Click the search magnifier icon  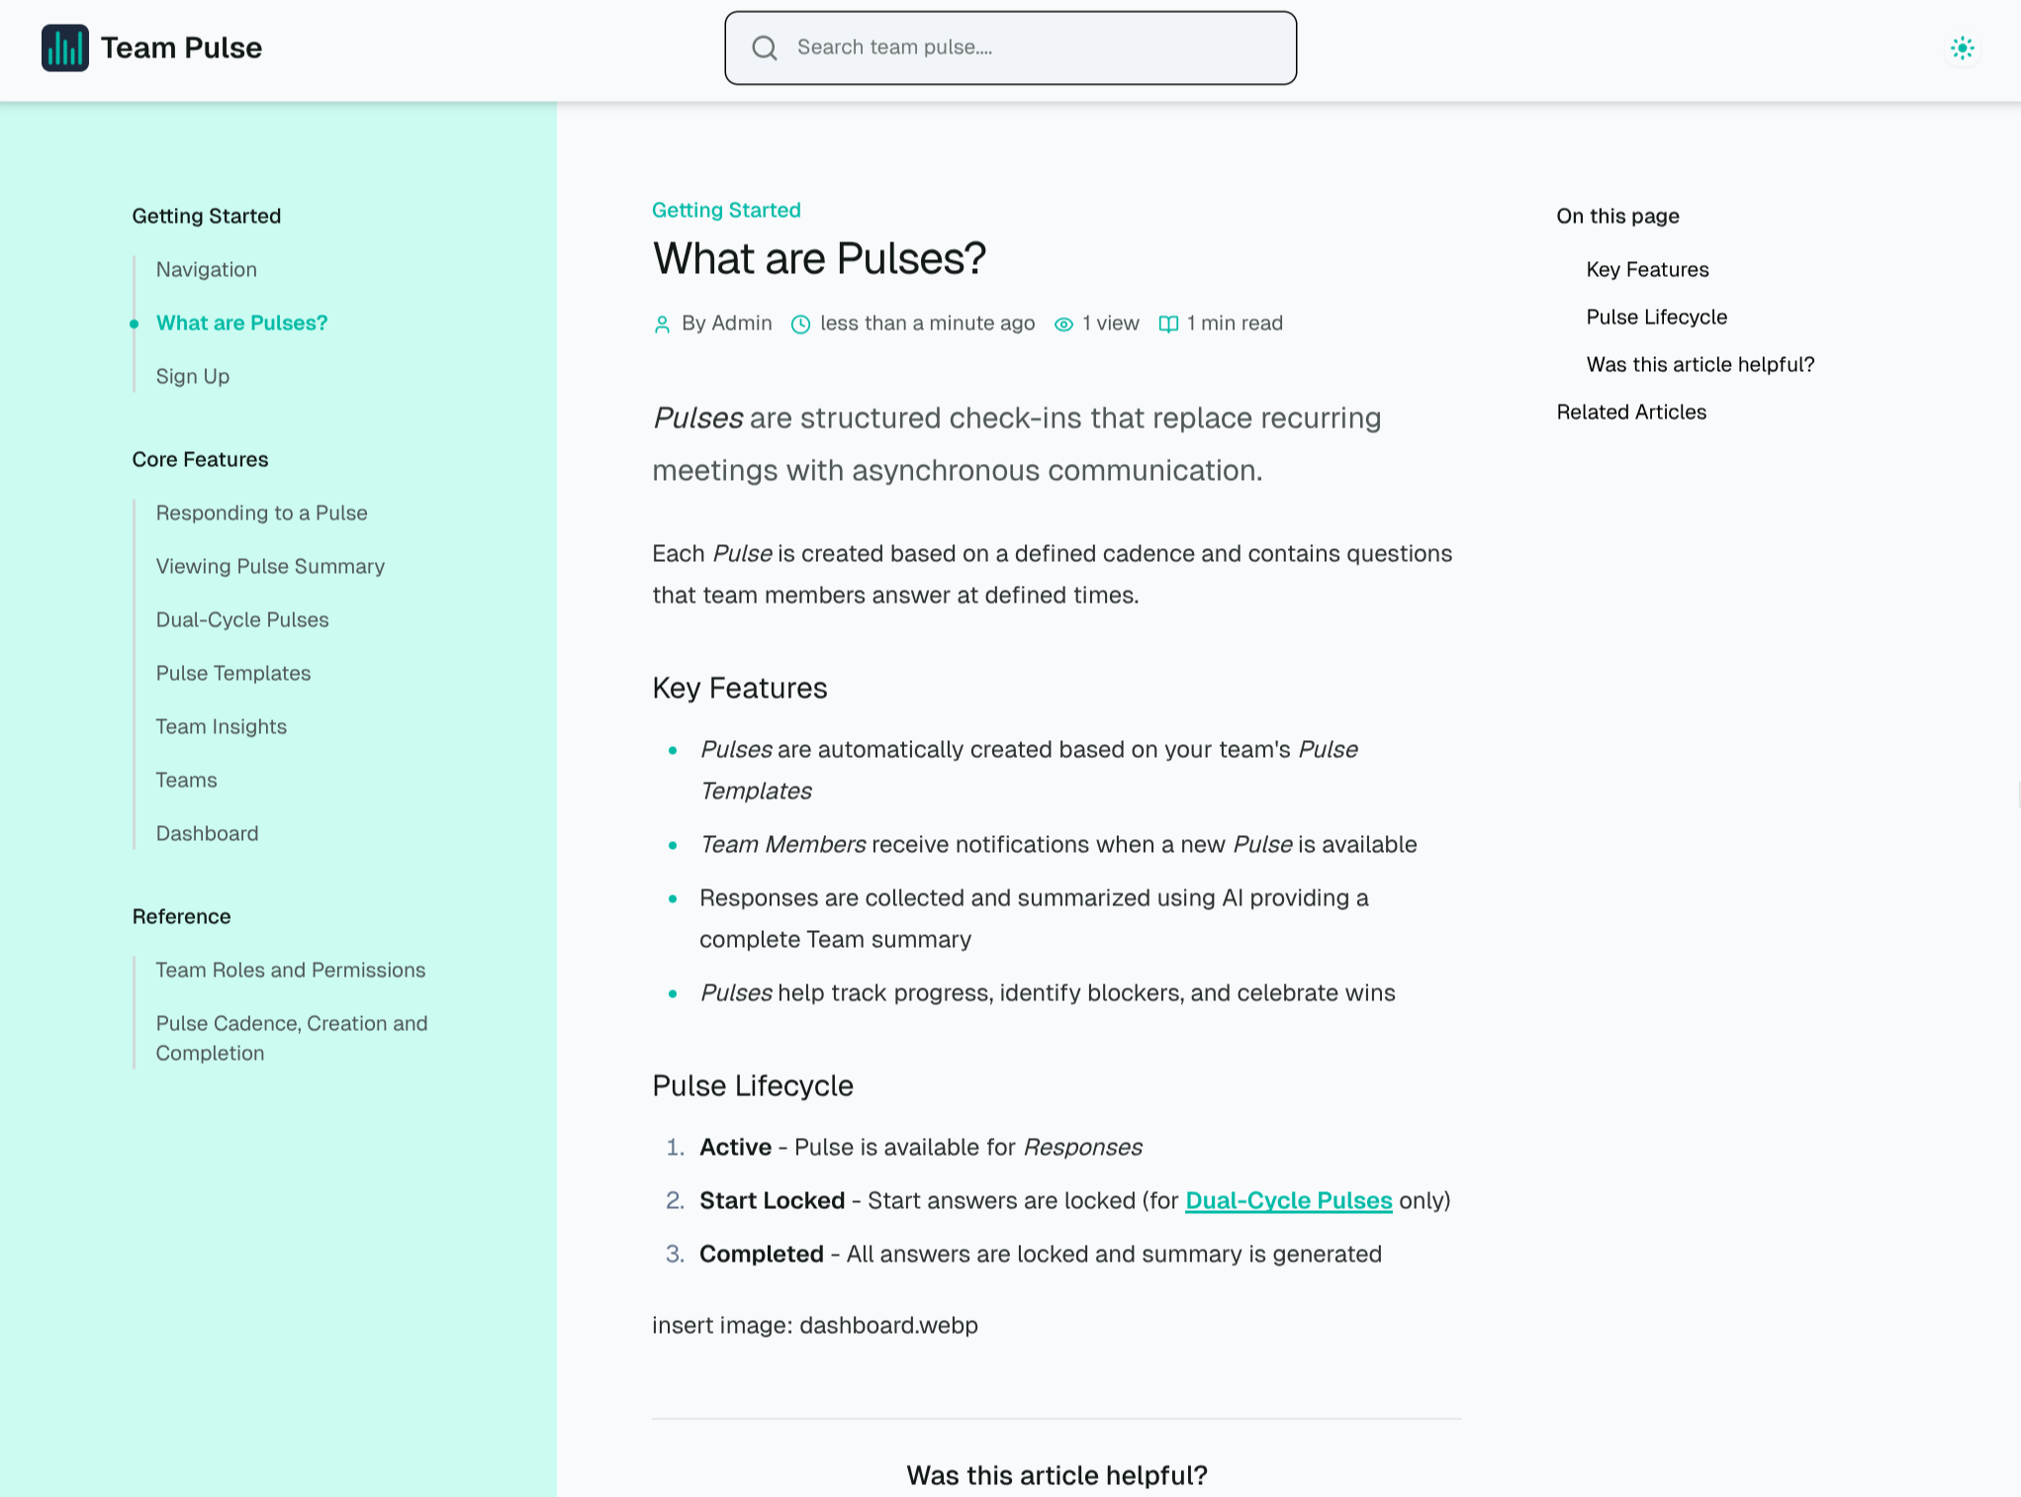click(764, 47)
